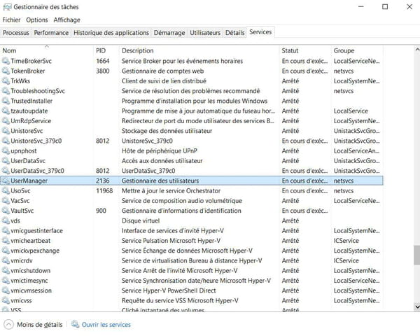
Task: Click the services icon next to Ouvrir les services
Action: (x=76, y=325)
